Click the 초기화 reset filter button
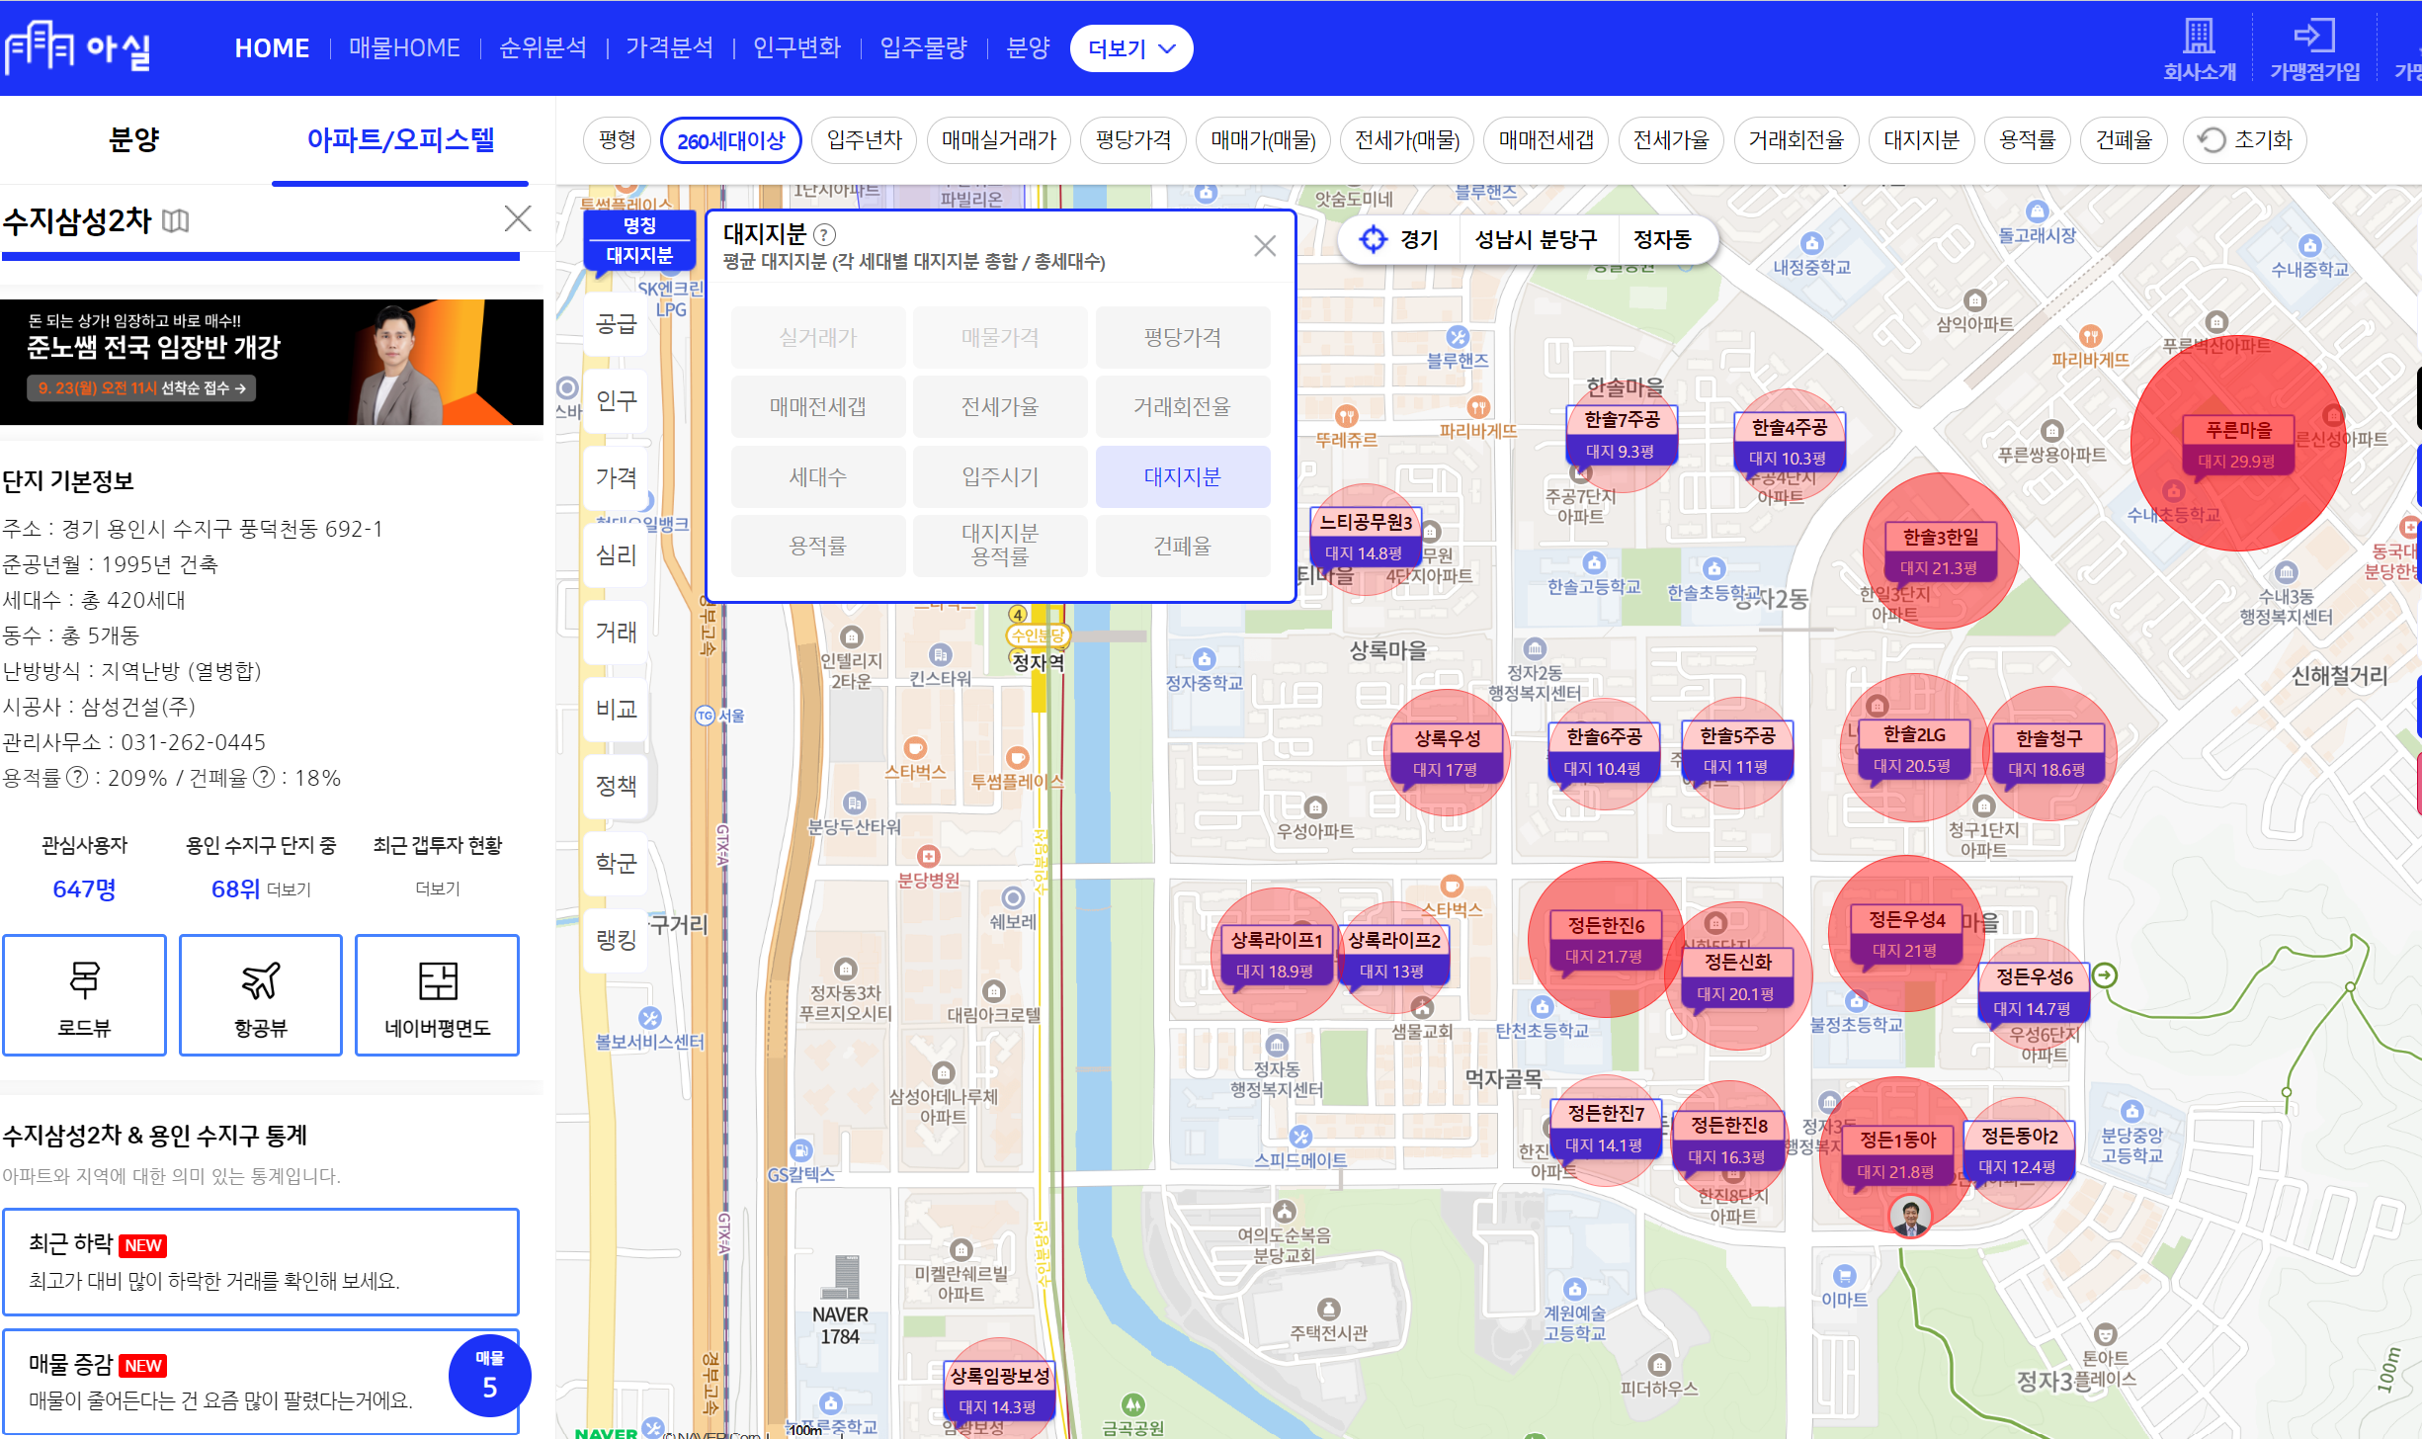2422x1439 pixels. pos(2244,140)
